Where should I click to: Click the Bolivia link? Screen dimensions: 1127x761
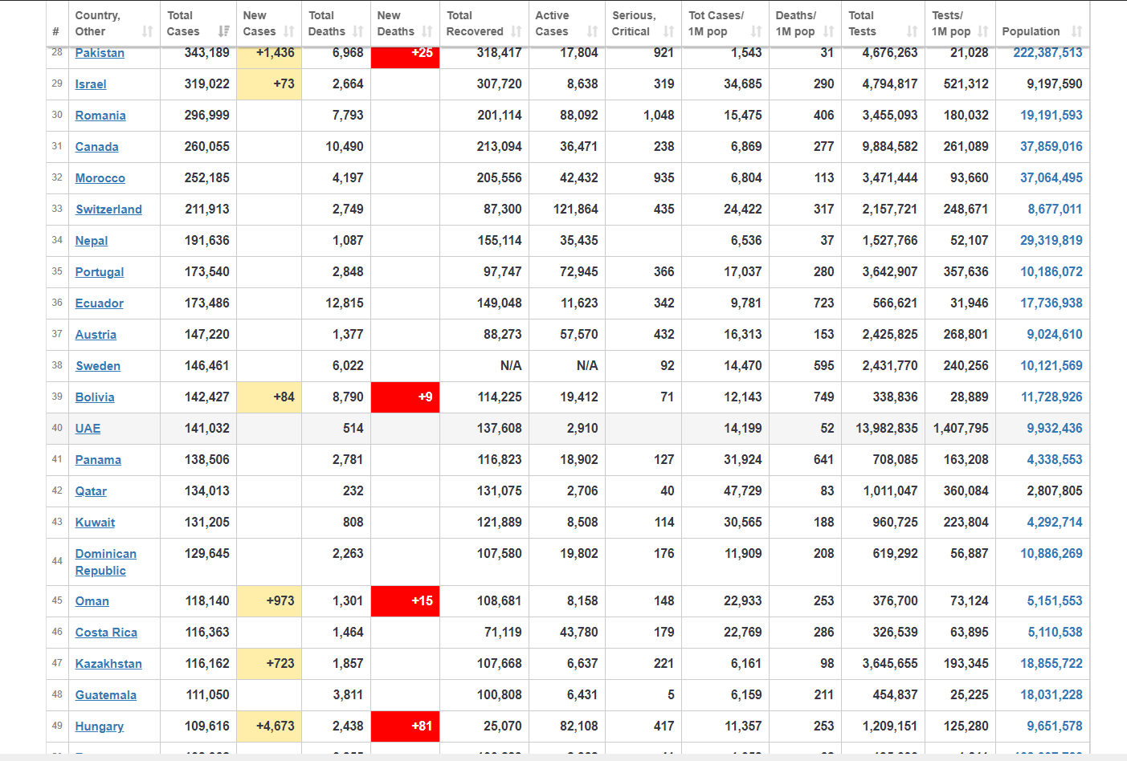[95, 397]
